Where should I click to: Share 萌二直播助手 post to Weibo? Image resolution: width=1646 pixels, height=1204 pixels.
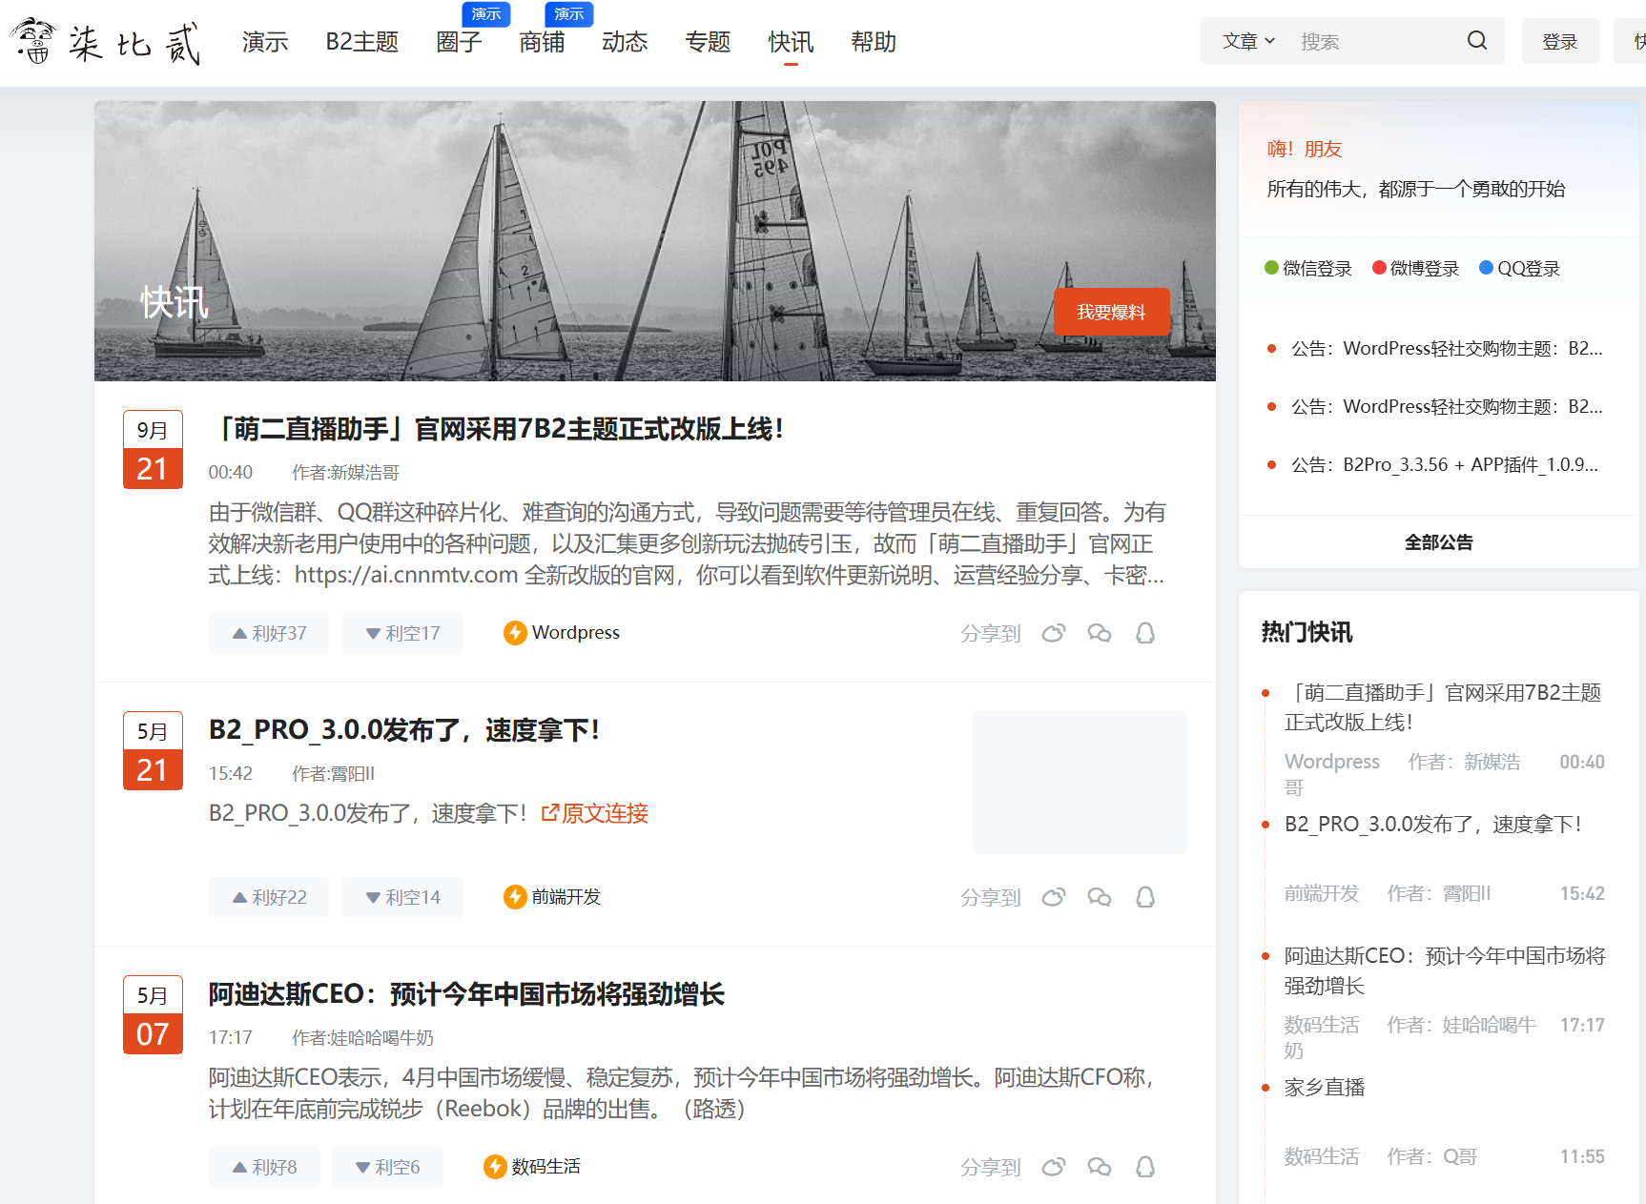[x=1053, y=633]
